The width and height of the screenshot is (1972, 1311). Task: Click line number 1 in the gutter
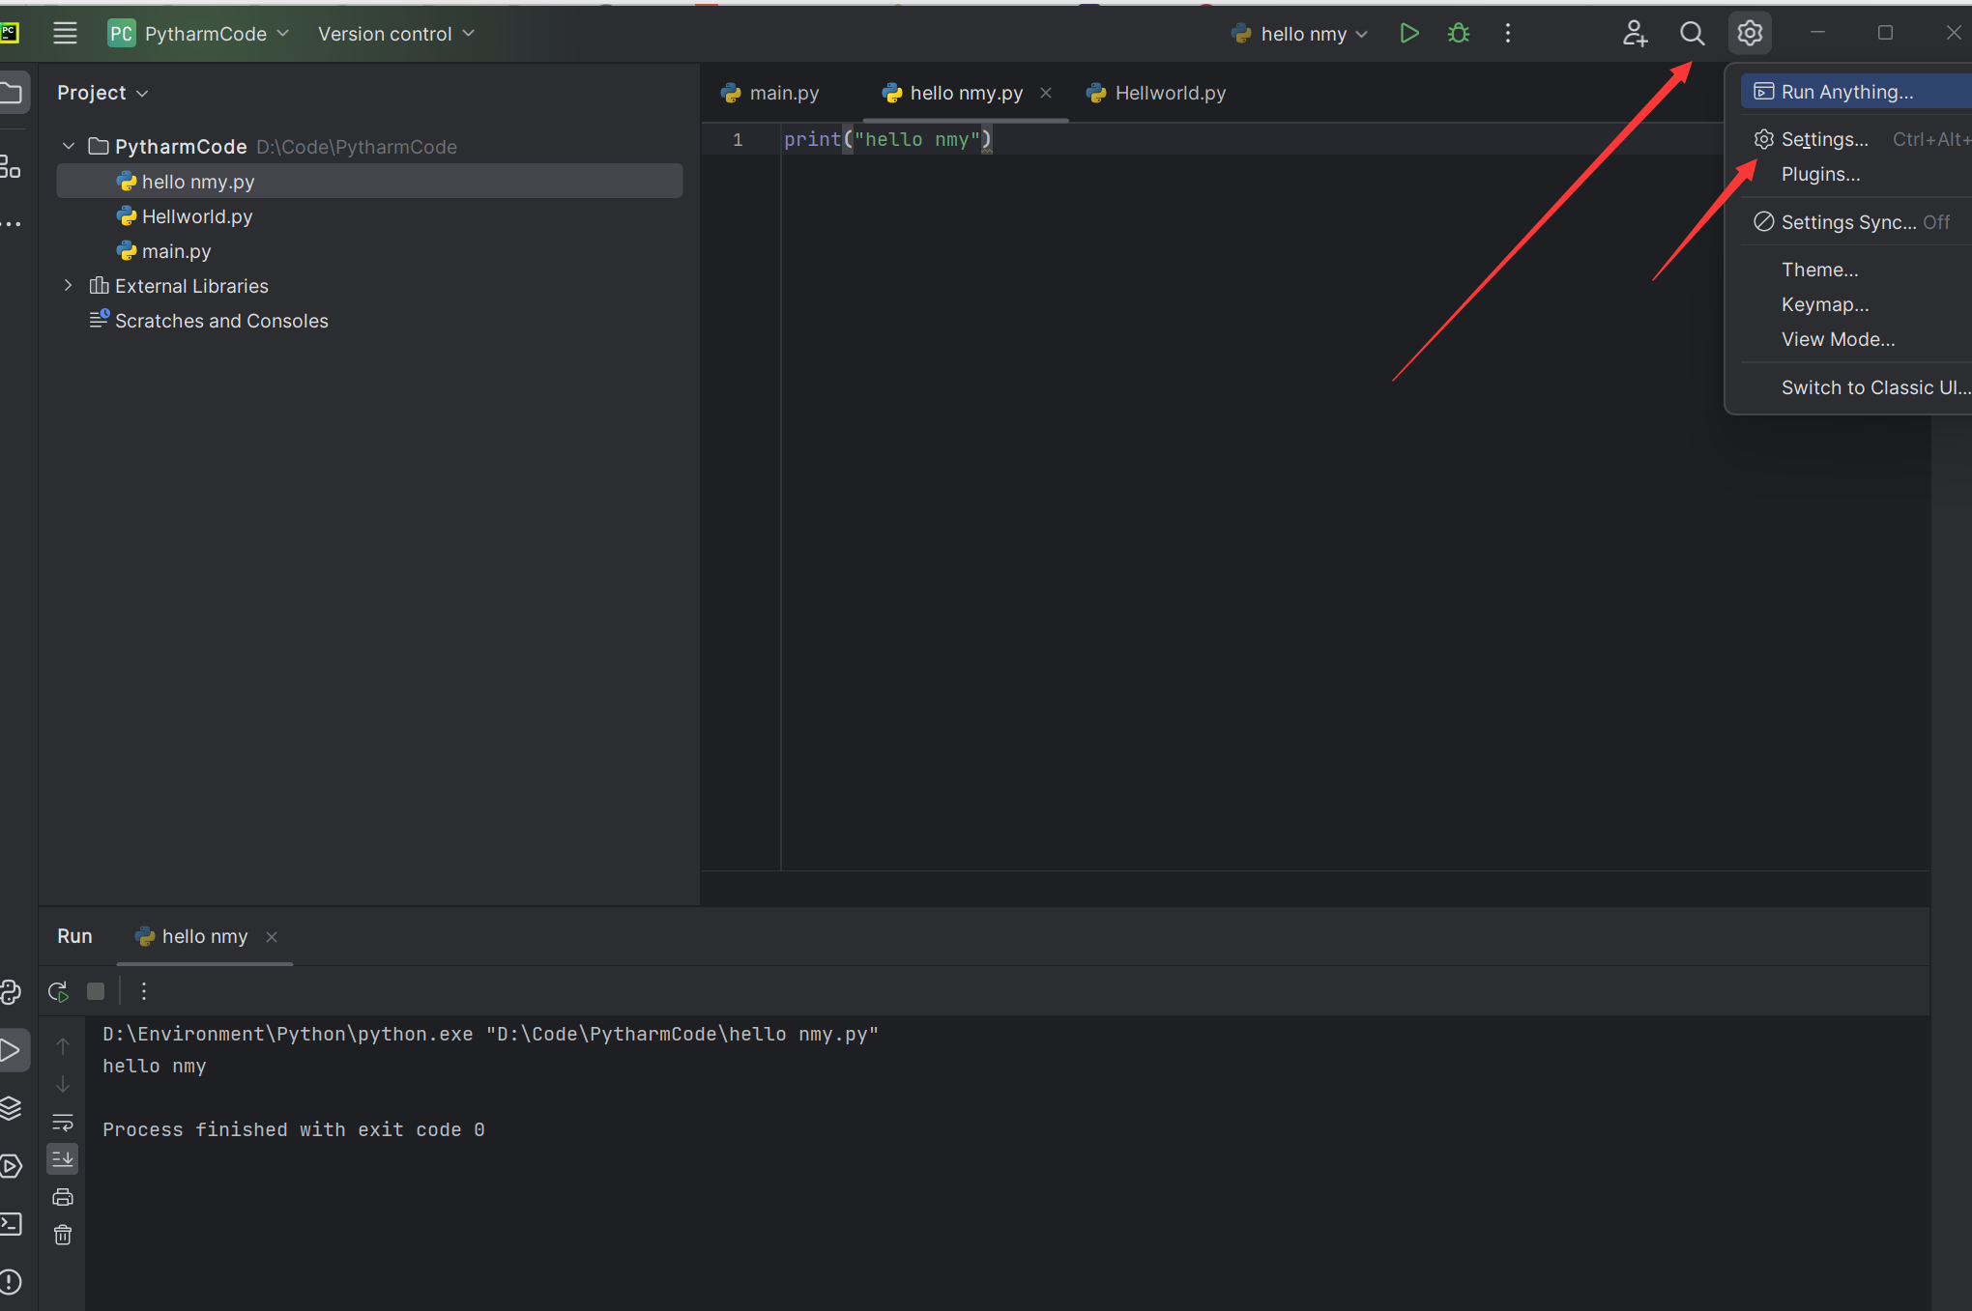[738, 139]
